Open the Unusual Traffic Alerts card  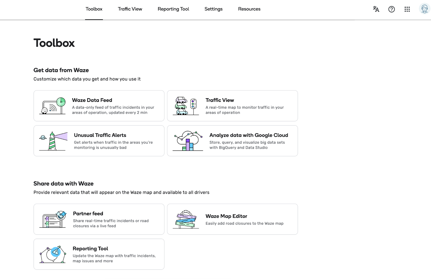coord(99,141)
